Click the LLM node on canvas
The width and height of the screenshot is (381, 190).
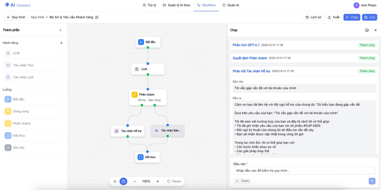click(148, 69)
